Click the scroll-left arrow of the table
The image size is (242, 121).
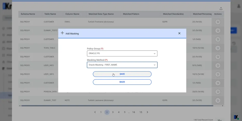[20, 106]
